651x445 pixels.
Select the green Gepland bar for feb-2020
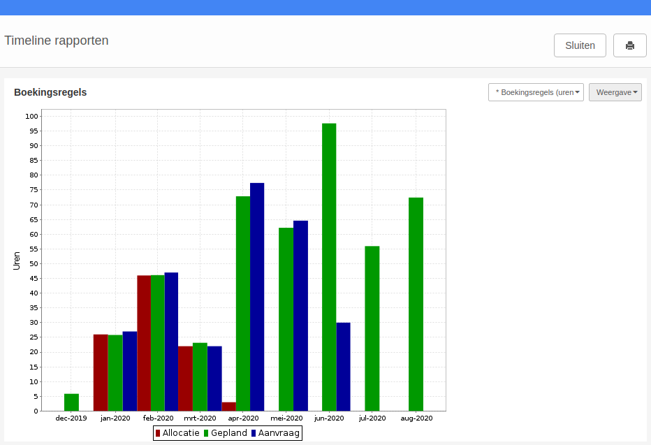coord(158,343)
